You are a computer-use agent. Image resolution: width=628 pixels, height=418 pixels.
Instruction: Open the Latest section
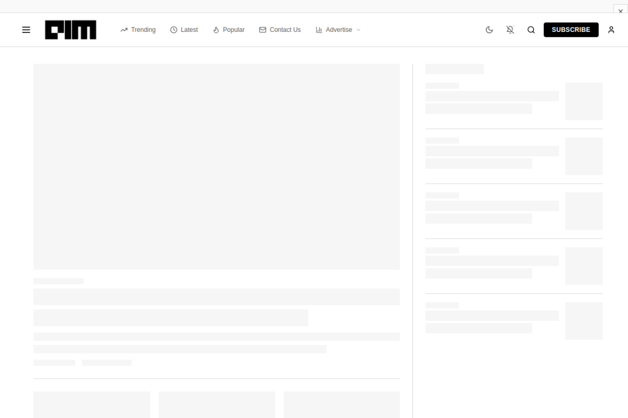(x=184, y=30)
